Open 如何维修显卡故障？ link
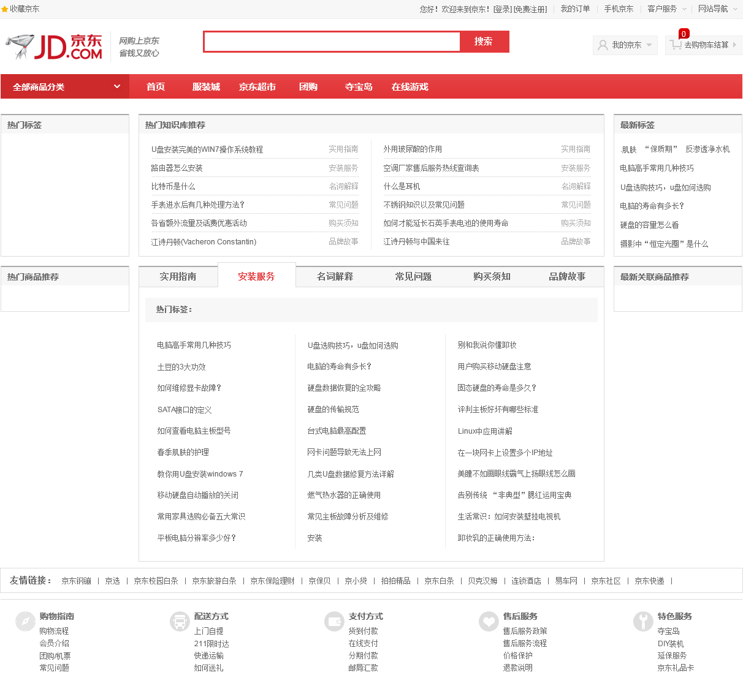 (x=189, y=388)
